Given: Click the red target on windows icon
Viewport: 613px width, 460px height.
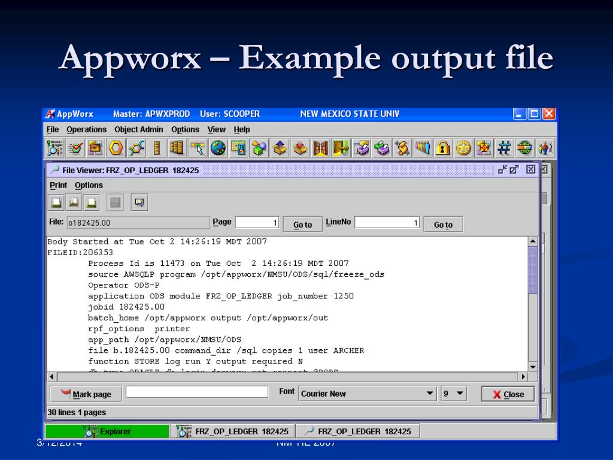Looking at the screenshot, I should (484, 149).
